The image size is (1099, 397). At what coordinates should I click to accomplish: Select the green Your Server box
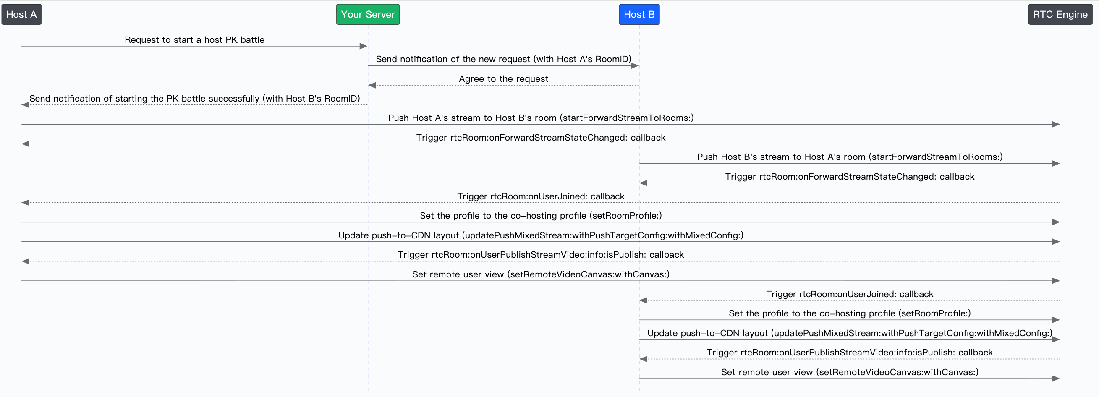point(368,15)
